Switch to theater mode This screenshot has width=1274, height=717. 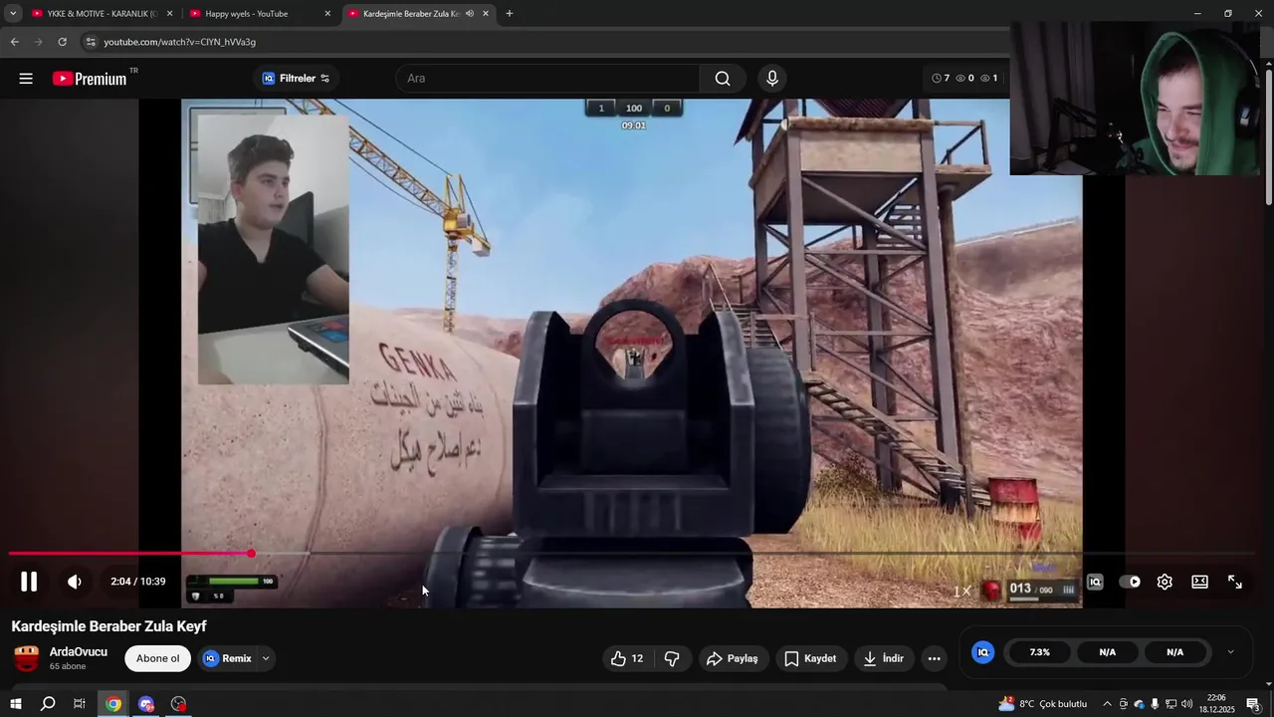pos(1200,582)
